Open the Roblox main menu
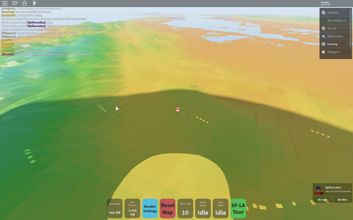 (5, 3)
